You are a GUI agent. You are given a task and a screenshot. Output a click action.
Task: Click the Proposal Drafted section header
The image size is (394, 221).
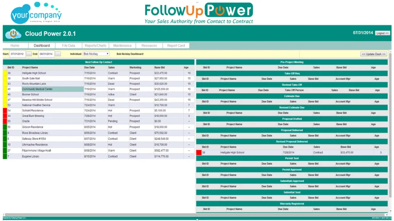coord(292,119)
